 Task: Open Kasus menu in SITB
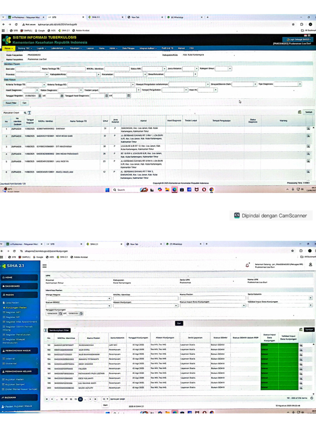[9, 49]
